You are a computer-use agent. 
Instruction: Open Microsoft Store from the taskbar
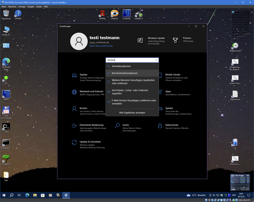click(43, 195)
